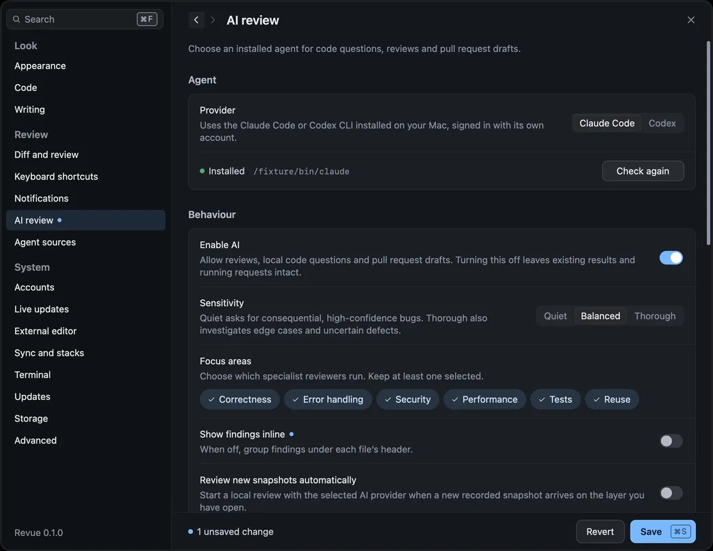Toggle the Error handling focus chip
713x551 pixels.
[328, 399]
